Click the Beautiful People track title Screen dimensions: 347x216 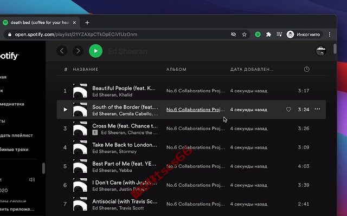click(x=124, y=88)
